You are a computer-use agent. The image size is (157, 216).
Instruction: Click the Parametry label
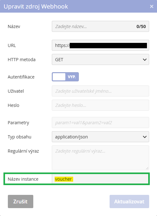(19, 123)
